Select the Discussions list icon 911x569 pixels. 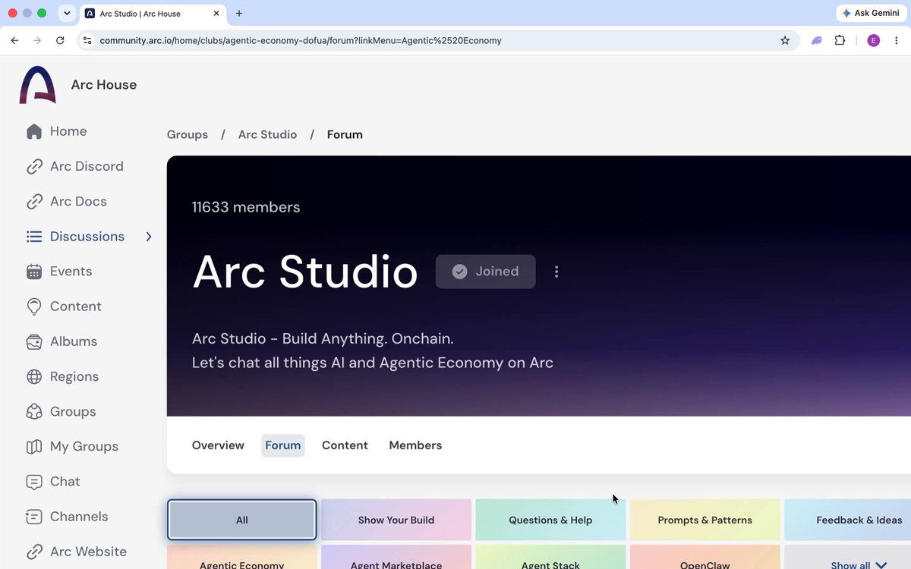34,237
